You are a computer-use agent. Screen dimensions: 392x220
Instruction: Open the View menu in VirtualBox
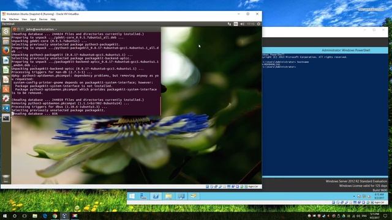pos(24,19)
